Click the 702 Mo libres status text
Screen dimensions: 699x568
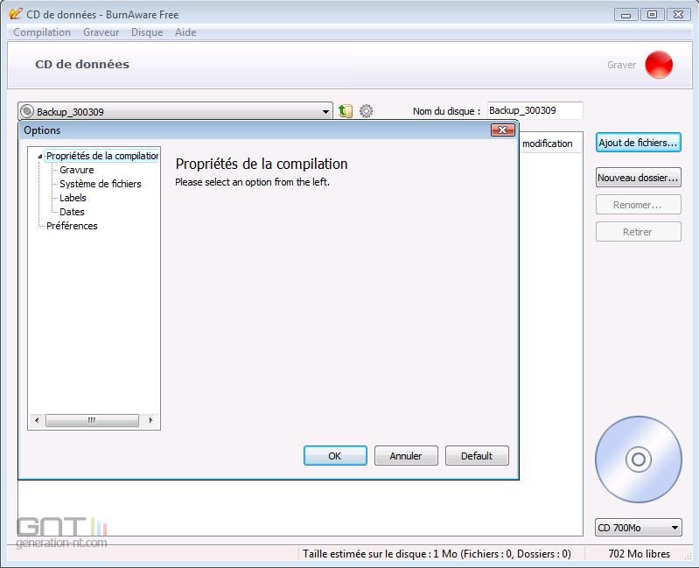(x=639, y=554)
